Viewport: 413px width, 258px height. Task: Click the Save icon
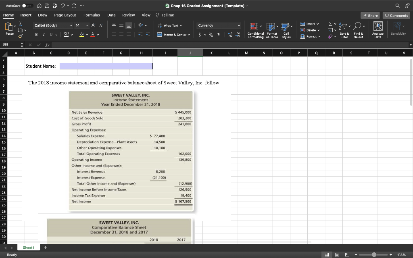point(47,6)
